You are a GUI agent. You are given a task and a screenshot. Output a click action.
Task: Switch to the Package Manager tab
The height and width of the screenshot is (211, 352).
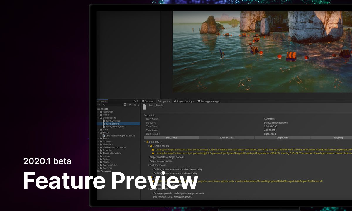209,101
